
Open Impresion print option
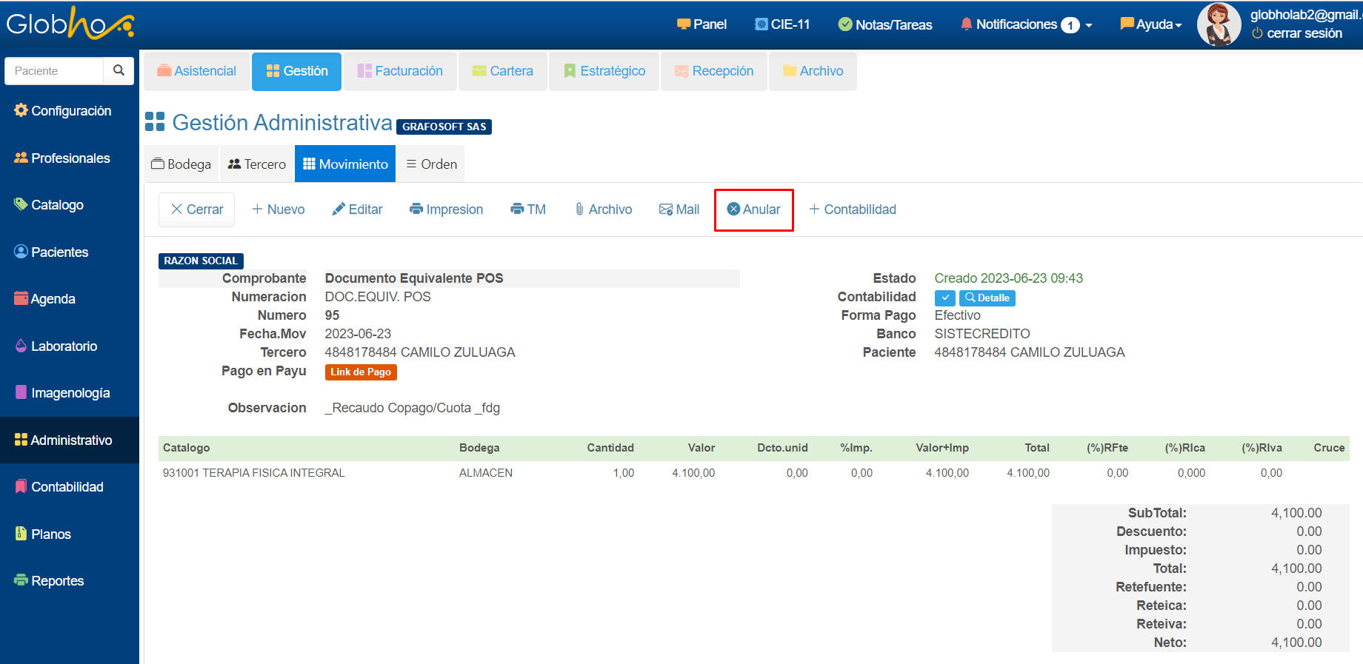446,209
